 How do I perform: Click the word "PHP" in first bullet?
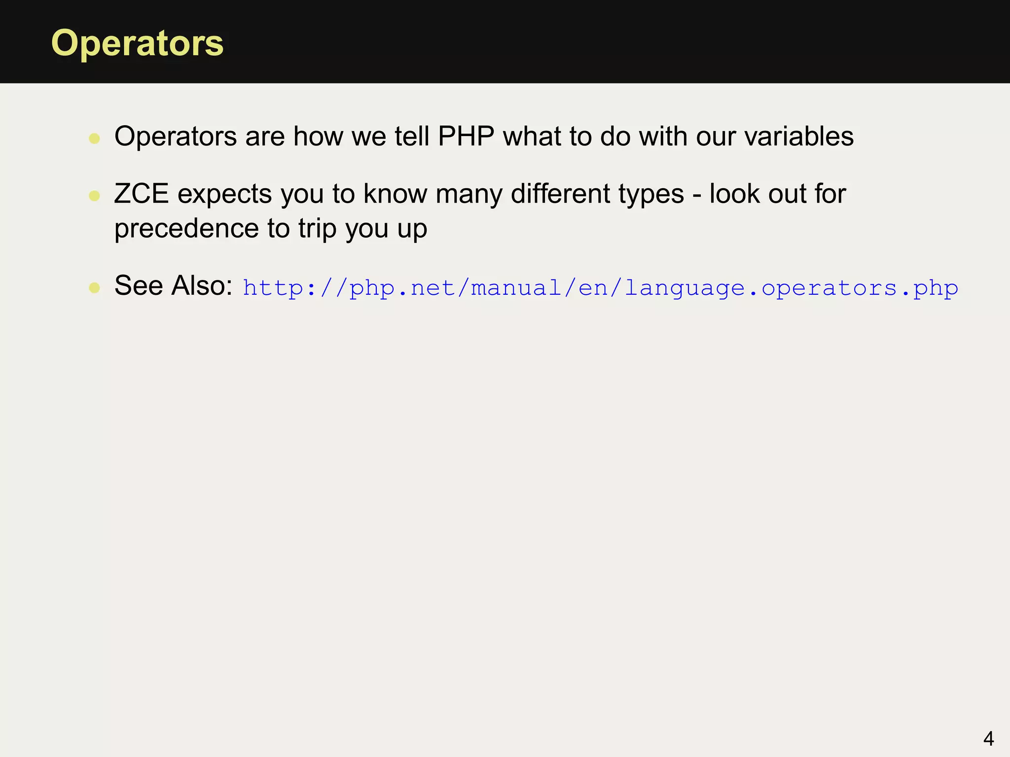[x=466, y=136]
